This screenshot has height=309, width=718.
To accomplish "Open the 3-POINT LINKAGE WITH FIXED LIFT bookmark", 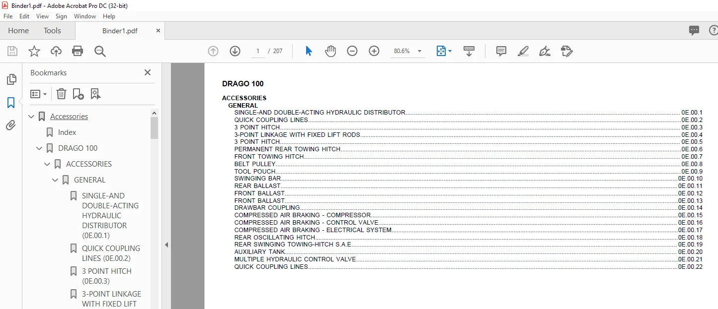I will click(111, 299).
